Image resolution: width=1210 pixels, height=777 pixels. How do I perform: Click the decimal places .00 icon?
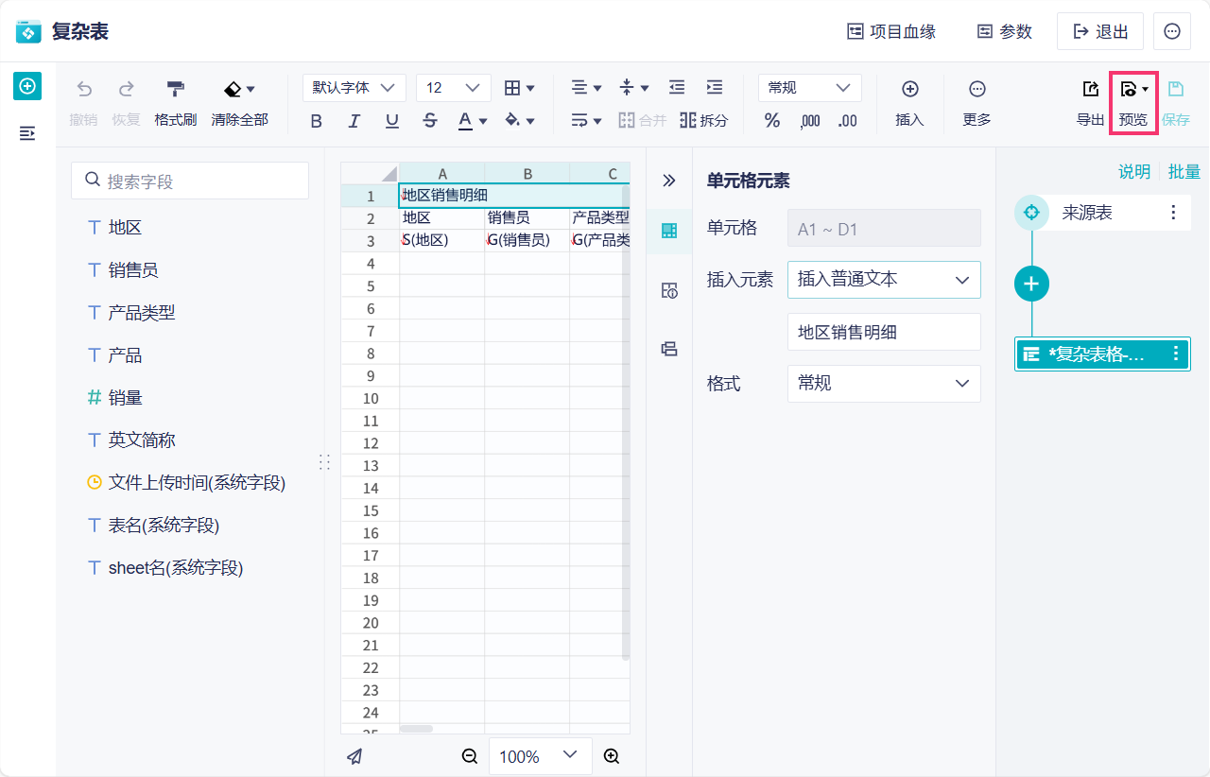tap(848, 120)
